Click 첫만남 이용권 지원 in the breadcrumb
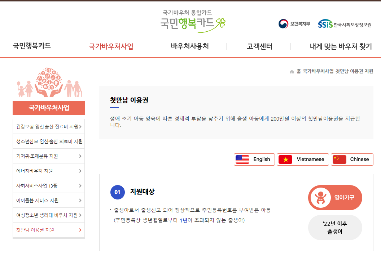The width and height of the screenshot is (381, 256). (x=354, y=71)
